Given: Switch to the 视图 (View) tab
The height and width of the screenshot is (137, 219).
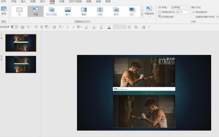Looking at the screenshot, I should 89,1.
